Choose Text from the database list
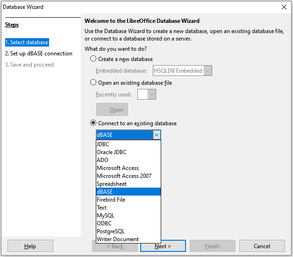 pyautogui.click(x=129, y=208)
